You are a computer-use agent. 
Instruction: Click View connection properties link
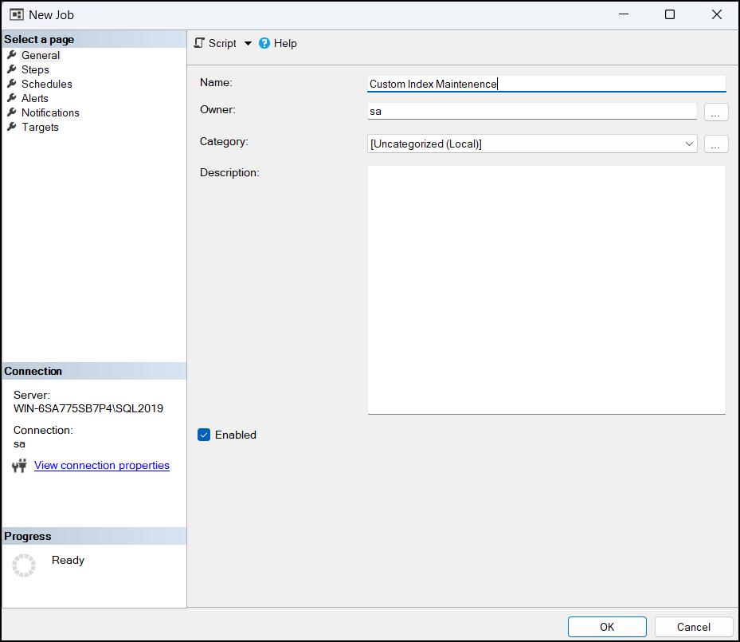click(x=101, y=465)
